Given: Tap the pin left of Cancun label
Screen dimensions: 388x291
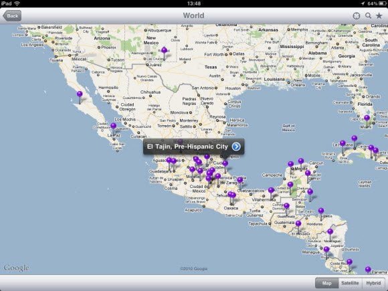Looking at the screenshot, I should tap(300, 161).
